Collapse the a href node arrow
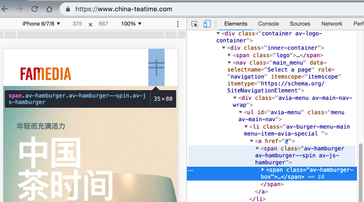This screenshot has width=364, height=202. coord(251,141)
